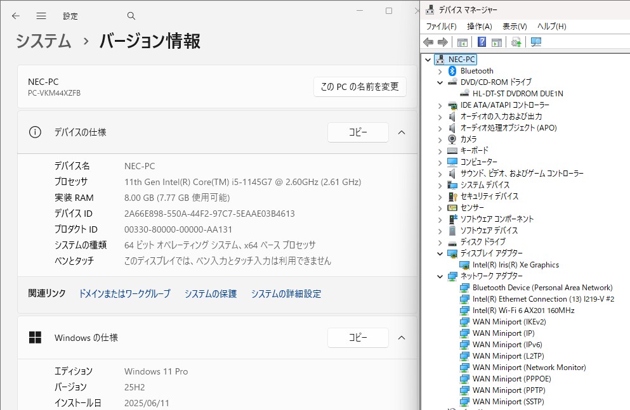Go back using Settings back arrow
Screen dimensions: 630x410
[16, 16]
